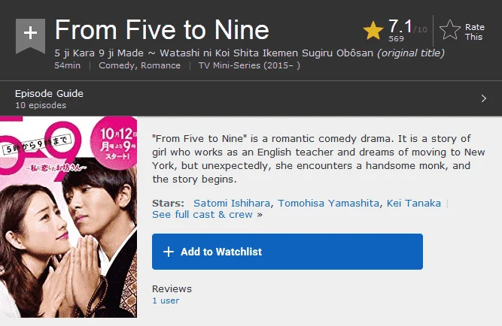Click the From Five to Nine poster image

(68, 217)
